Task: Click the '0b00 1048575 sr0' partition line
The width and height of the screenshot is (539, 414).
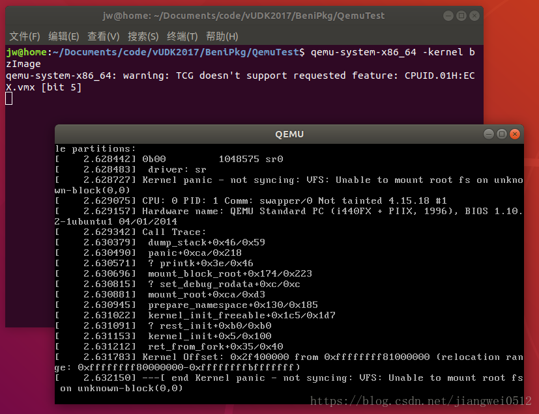Action: [169, 159]
